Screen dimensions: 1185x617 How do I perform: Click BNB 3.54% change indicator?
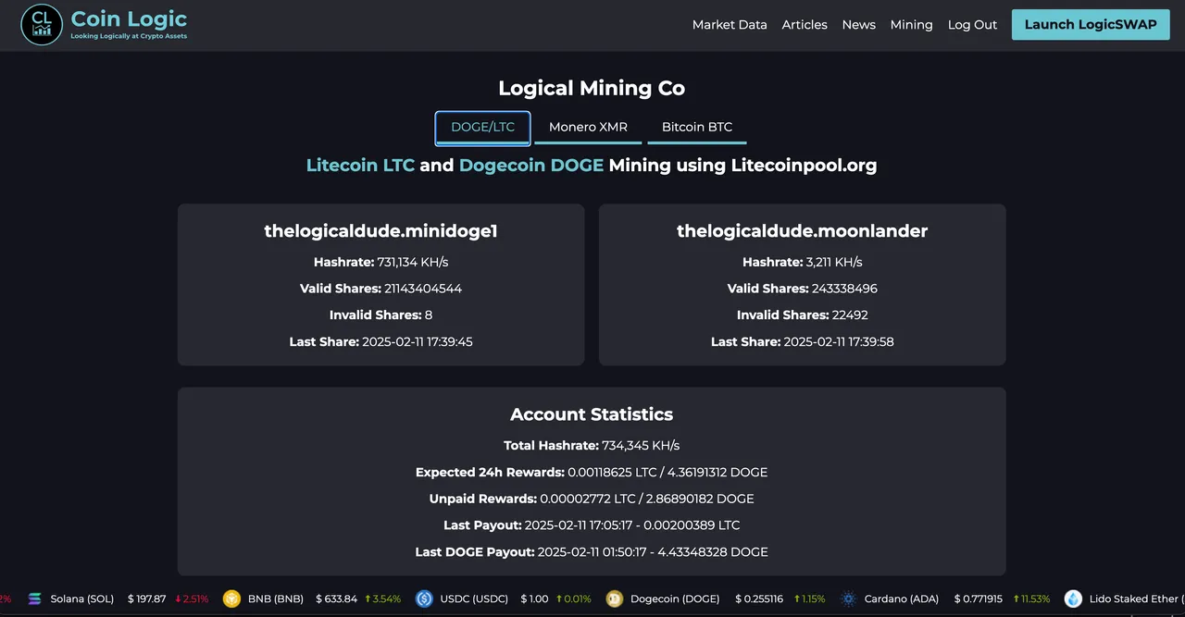coord(383,598)
